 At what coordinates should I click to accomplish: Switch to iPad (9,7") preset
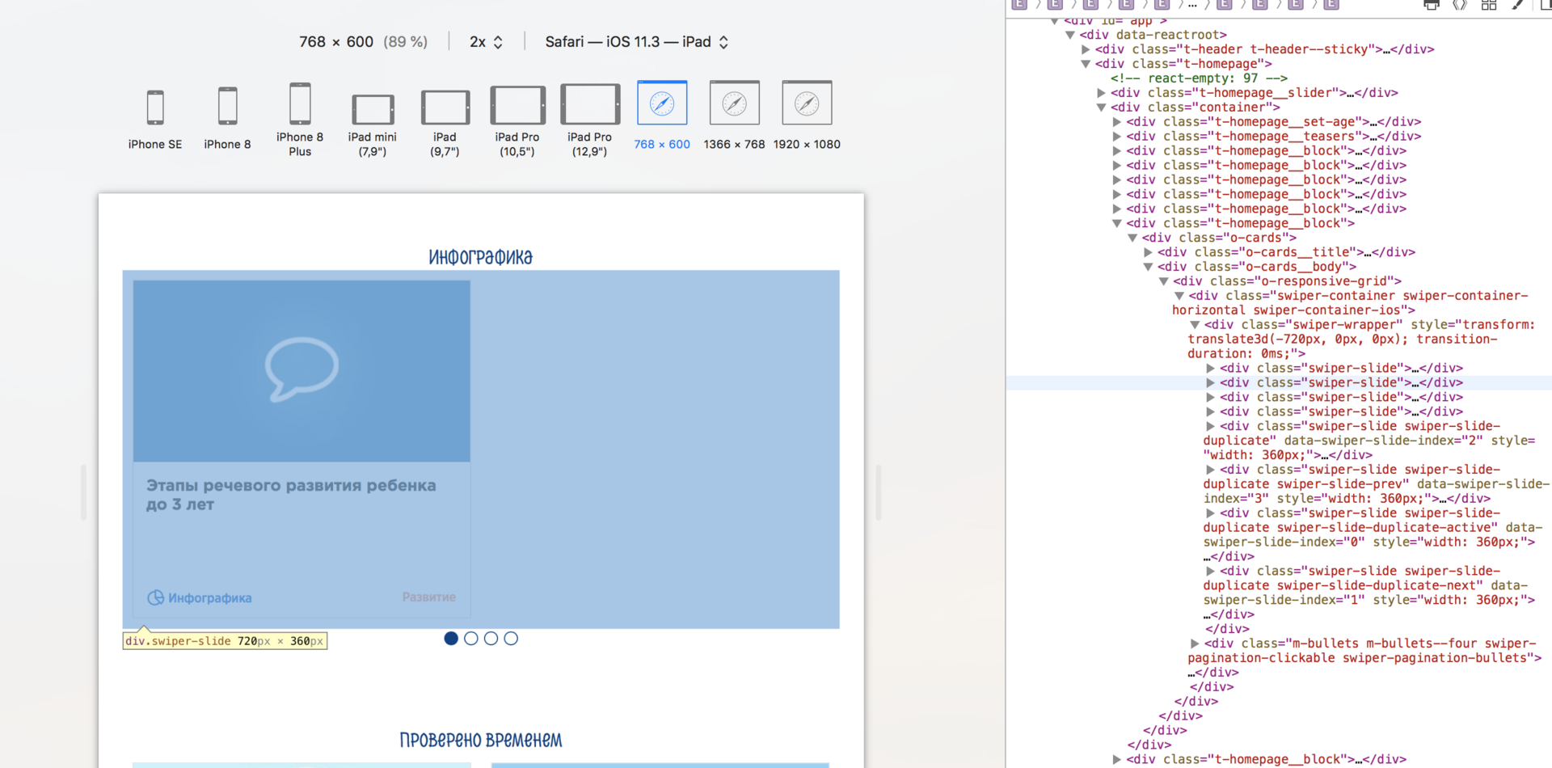(x=445, y=124)
